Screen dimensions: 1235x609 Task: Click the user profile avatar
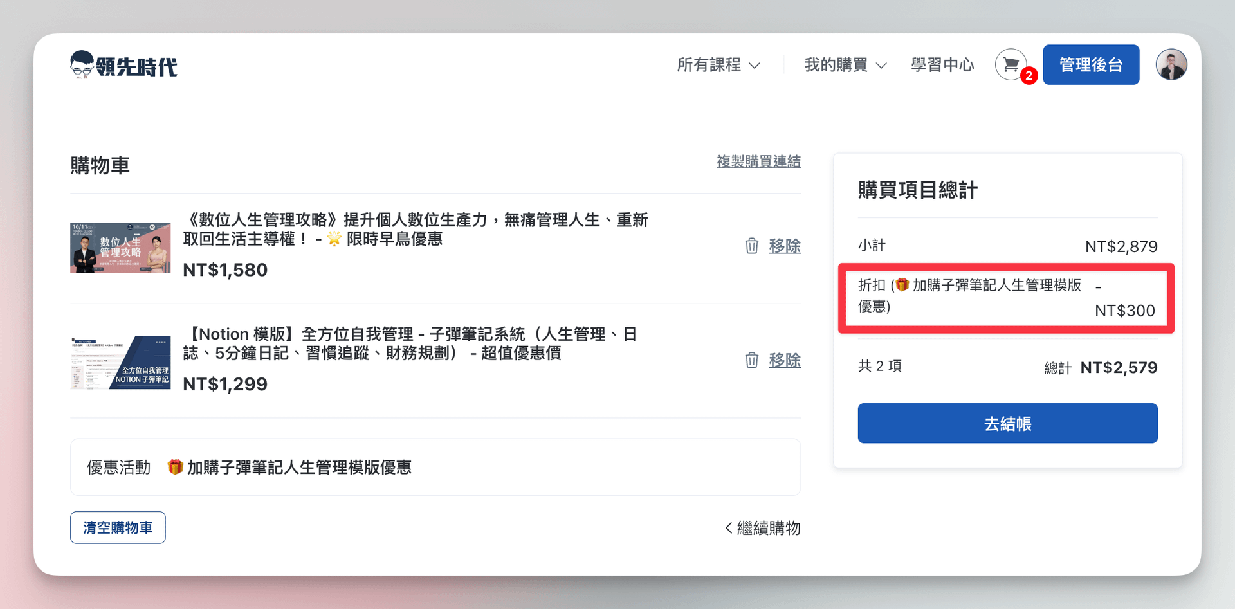coord(1171,65)
